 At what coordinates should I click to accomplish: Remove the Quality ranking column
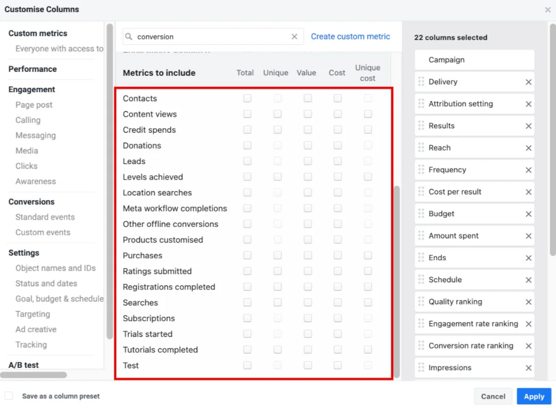[x=528, y=302]
